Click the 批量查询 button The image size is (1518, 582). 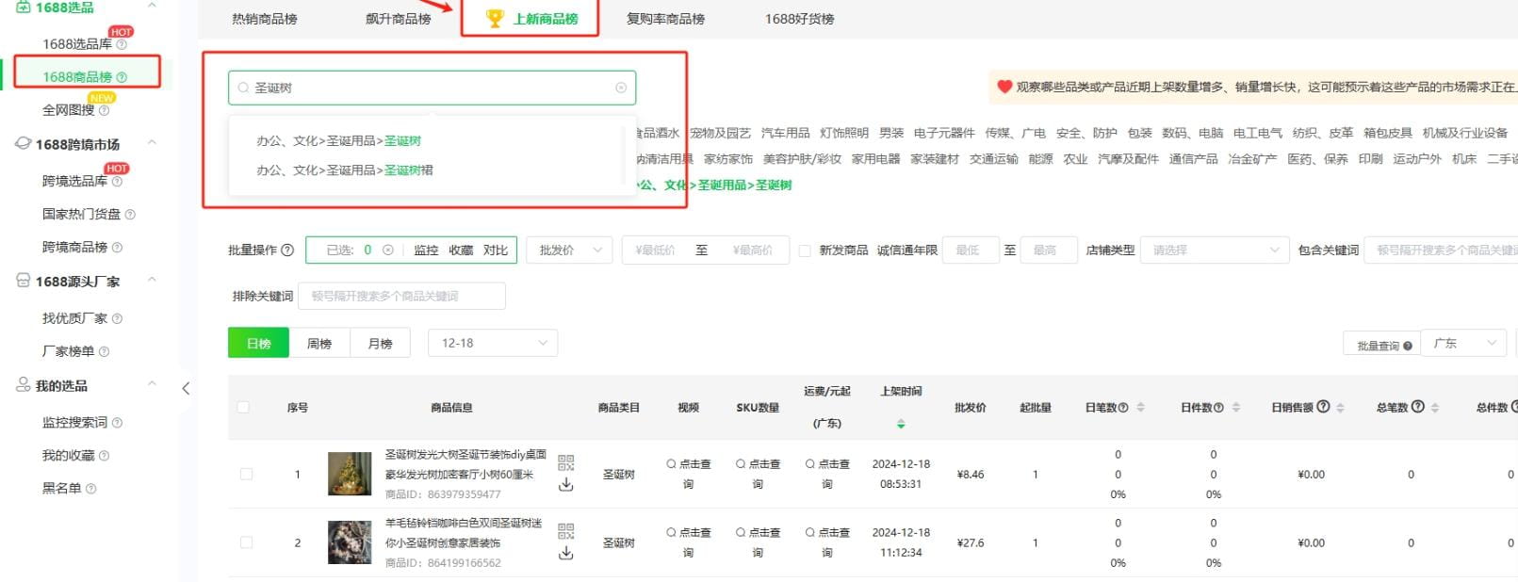pos(1382,346)
